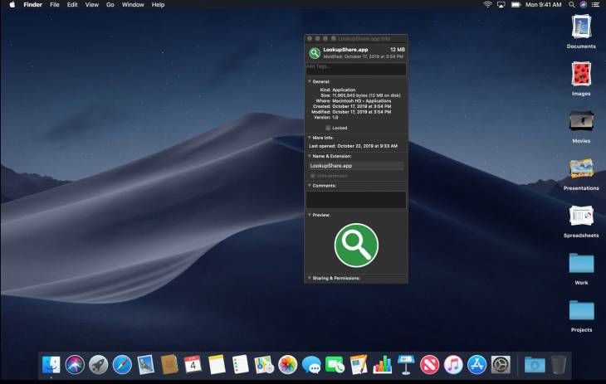Collapse the Preview section
Image resolution: width=606 pixels, height=384 pixels.
pos(309,215)
